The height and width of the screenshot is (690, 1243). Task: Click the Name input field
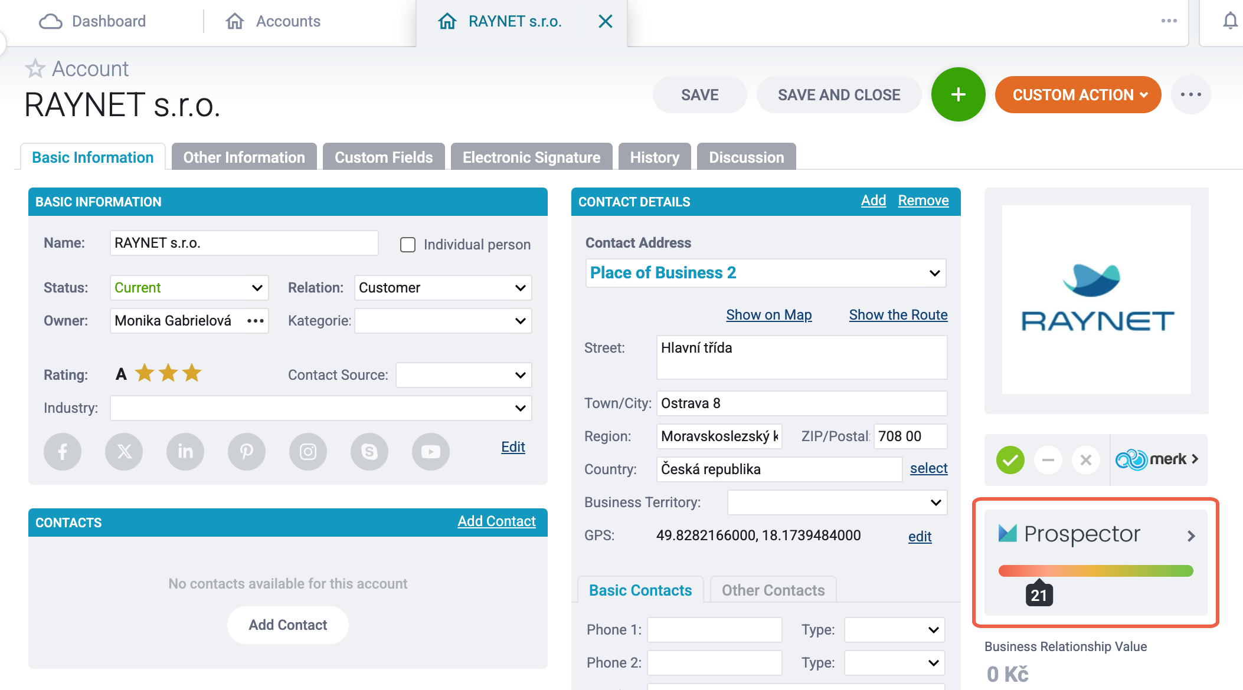click(x=244, y=243)
